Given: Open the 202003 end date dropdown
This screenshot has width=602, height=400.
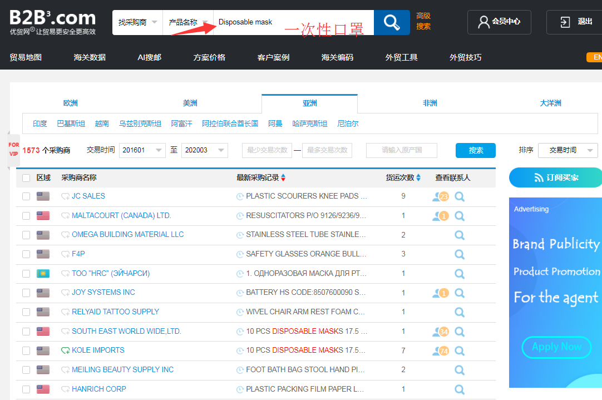Looking at the screenshot, I should [205, 150].
